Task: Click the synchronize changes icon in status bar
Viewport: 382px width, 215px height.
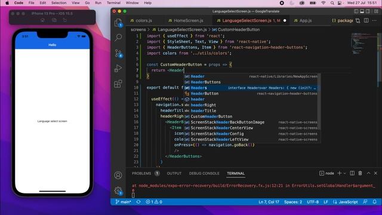Action: [x=138, y=202]
